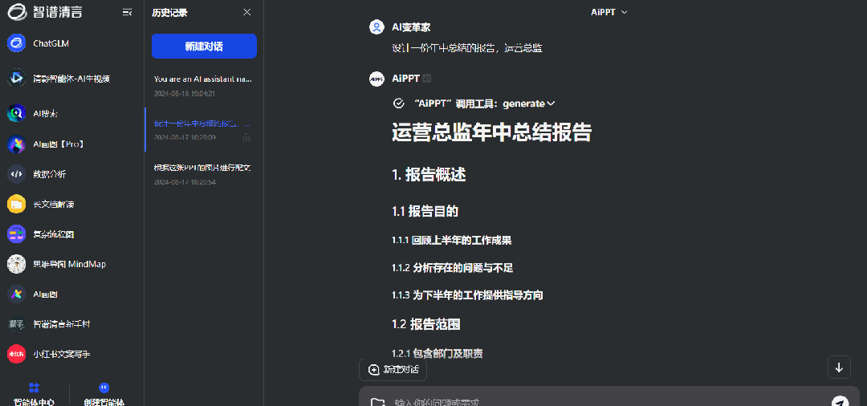Click line 1.1.3 为下半年的工作提供指导方向
The image size is (867, 406).
coord(467,295)
